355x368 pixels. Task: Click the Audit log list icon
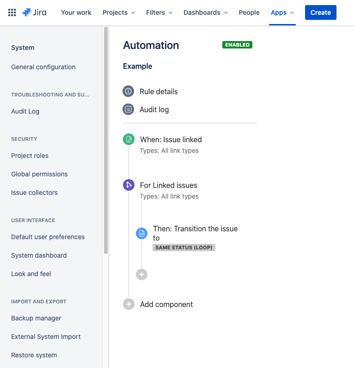coord(129,109)
